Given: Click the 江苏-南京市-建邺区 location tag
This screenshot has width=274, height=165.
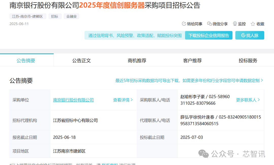Looking at the screenshot, I should (28, 16).
